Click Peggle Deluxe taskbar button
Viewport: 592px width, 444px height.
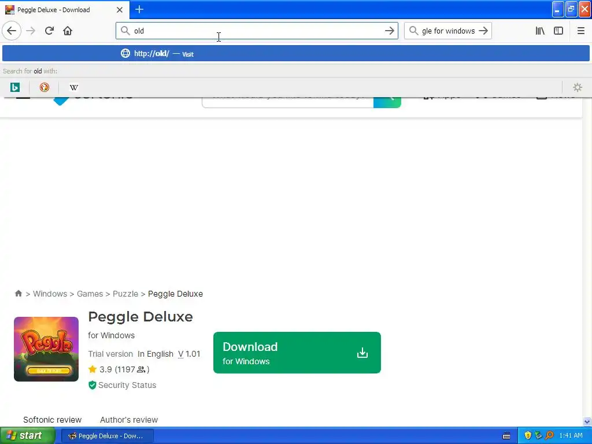[x=107, y=436]
